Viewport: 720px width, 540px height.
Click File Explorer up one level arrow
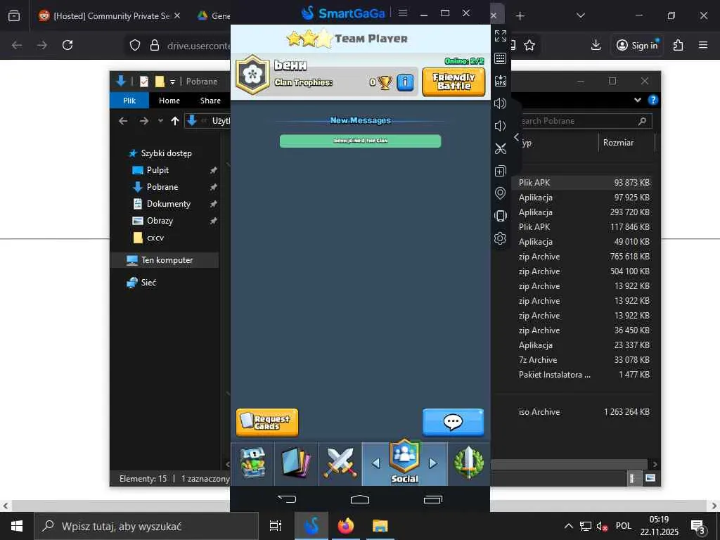[x=175, y=121]
